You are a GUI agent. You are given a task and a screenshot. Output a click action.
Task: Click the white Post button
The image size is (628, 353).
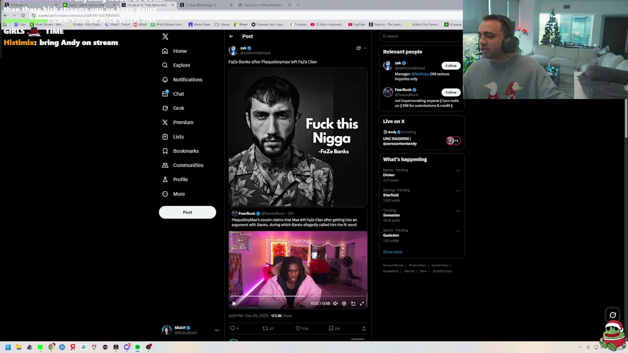point(187,212)
